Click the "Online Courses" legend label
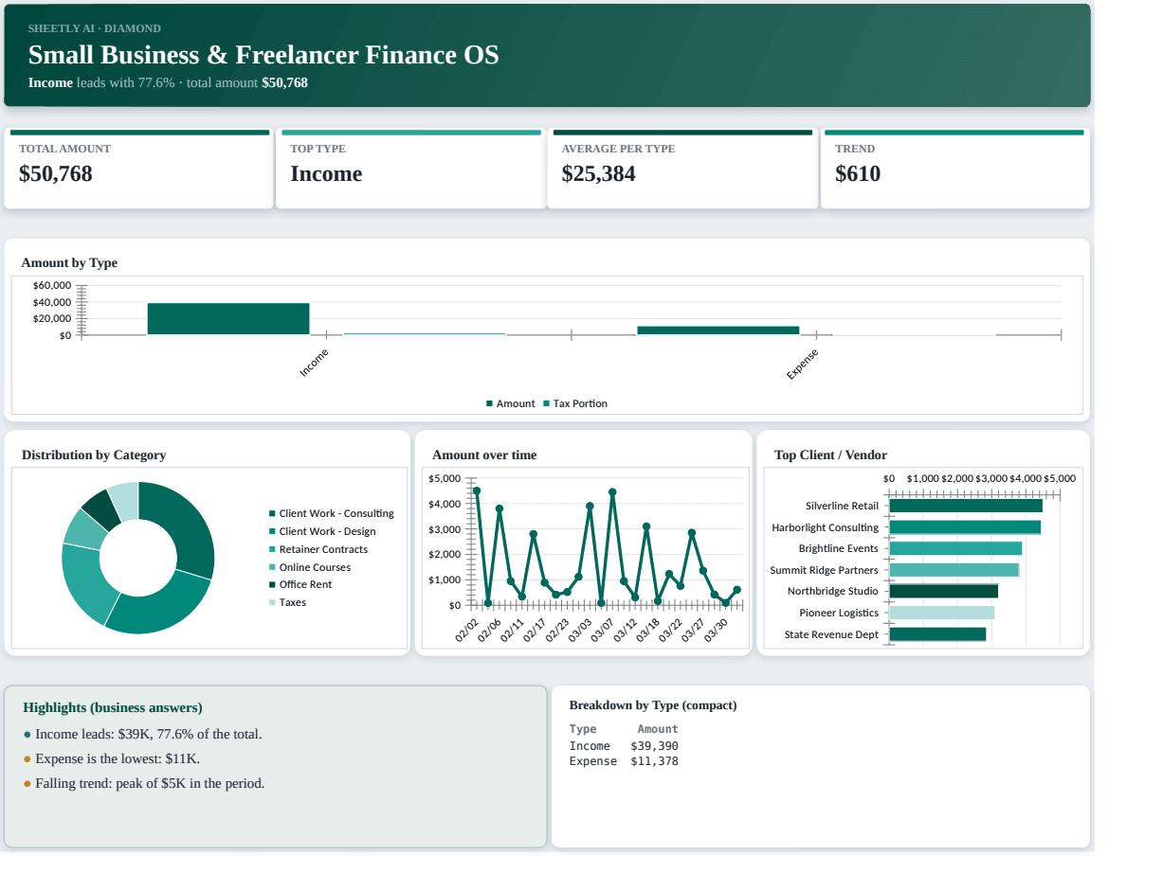Image resolution: width=1163 pixels, height=873 pixels. click(x=315, y=567)
